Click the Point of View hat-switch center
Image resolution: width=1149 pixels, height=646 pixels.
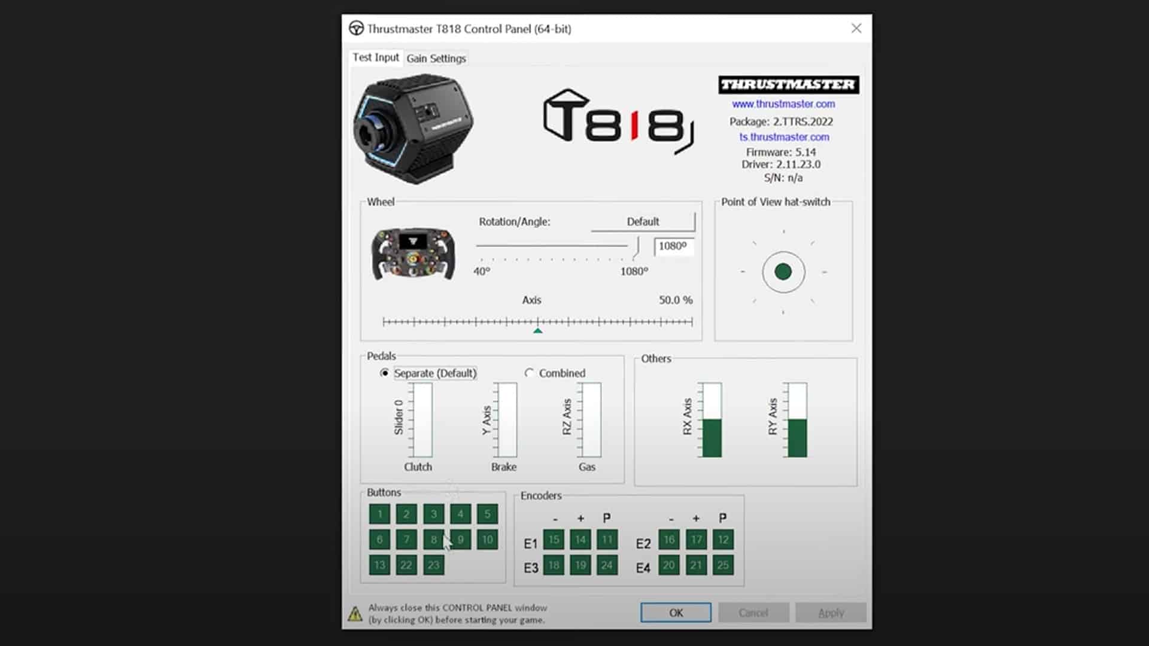[783, 271]
